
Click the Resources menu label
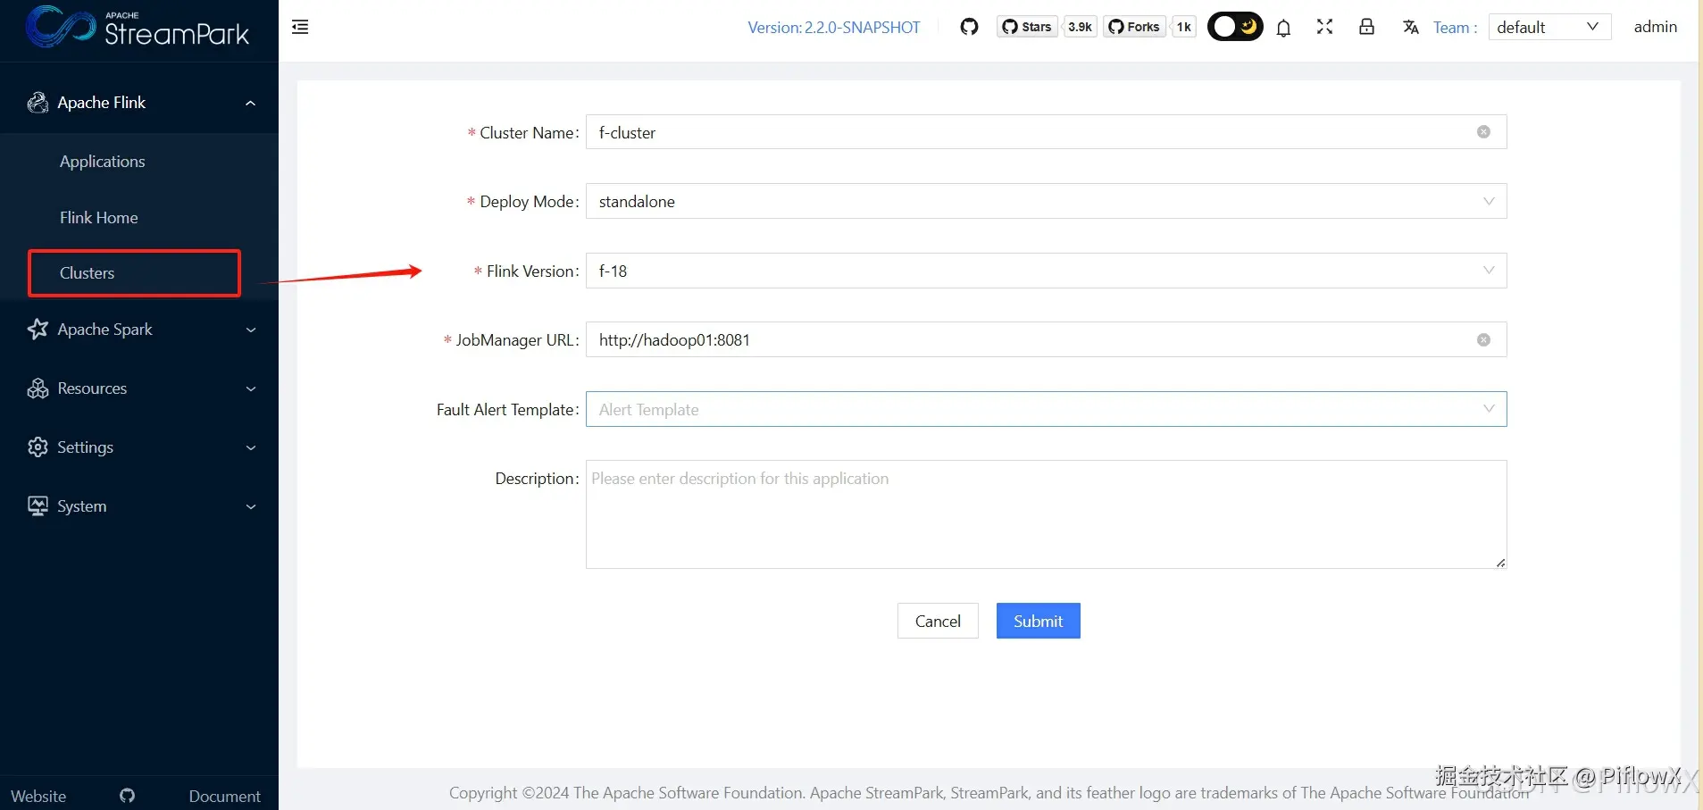pyautogui.click(x=92, y=388)
